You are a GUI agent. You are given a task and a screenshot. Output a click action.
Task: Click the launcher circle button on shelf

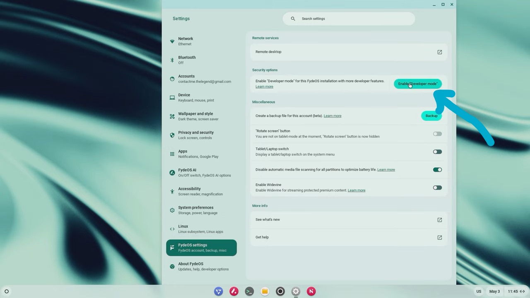click(7, 291)
